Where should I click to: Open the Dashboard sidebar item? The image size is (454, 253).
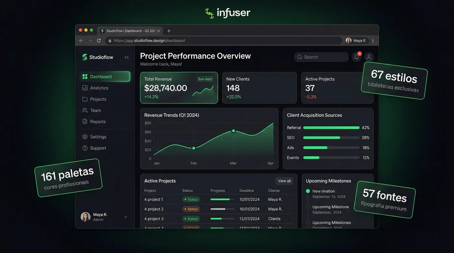click(105, 77)
